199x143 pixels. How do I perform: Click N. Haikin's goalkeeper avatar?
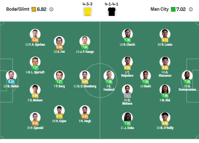click(x=11, y=76)
